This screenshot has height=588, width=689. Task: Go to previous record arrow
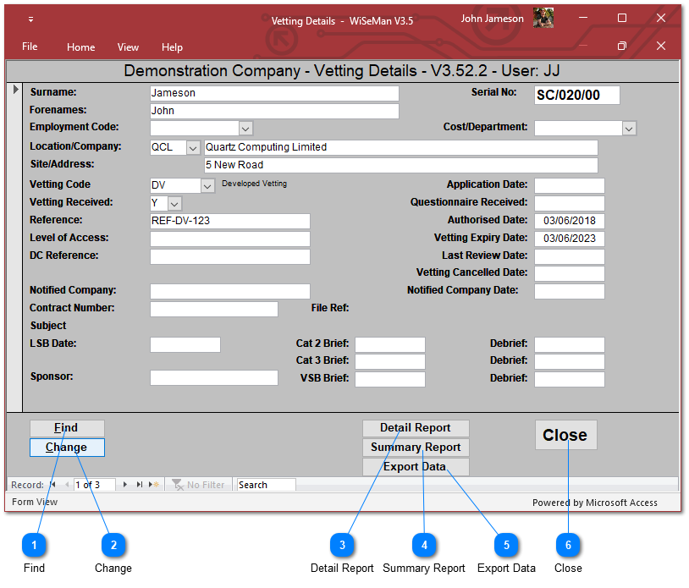[65, 485]
